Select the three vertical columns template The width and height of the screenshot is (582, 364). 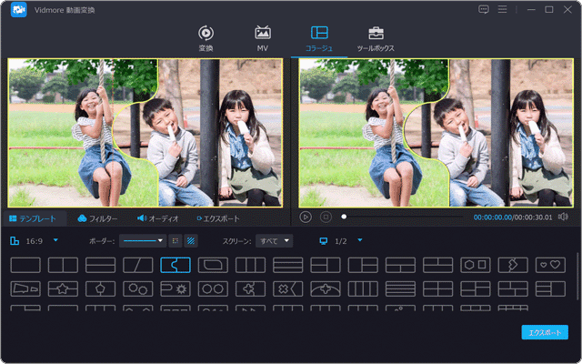(x=251, y=265)
